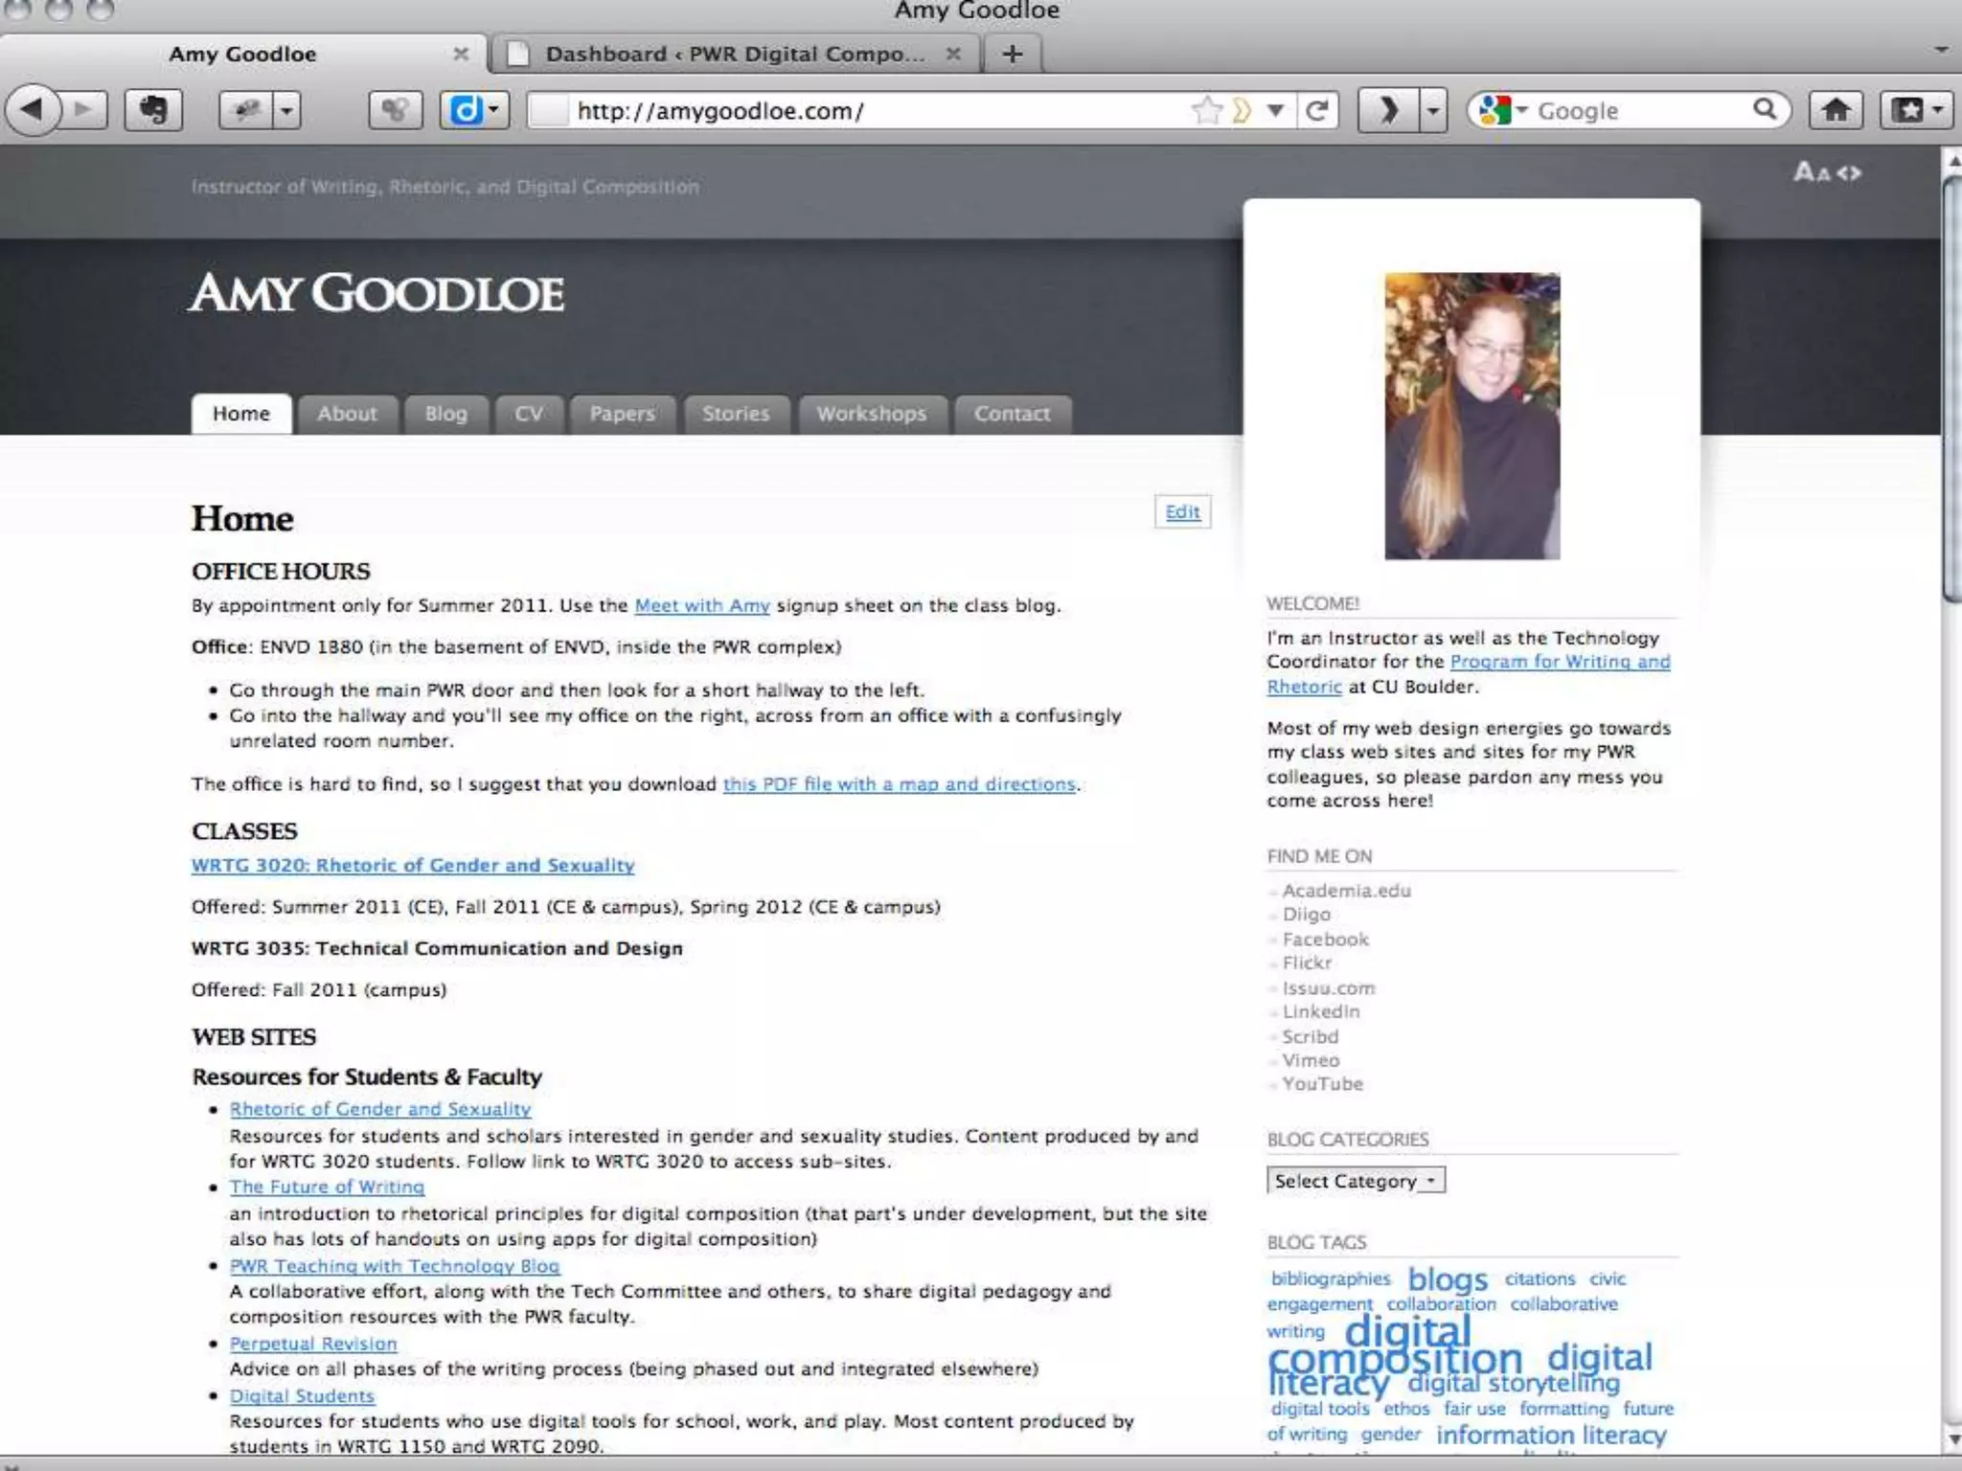Click the browser back arrow button

click(x=32, y=110)
